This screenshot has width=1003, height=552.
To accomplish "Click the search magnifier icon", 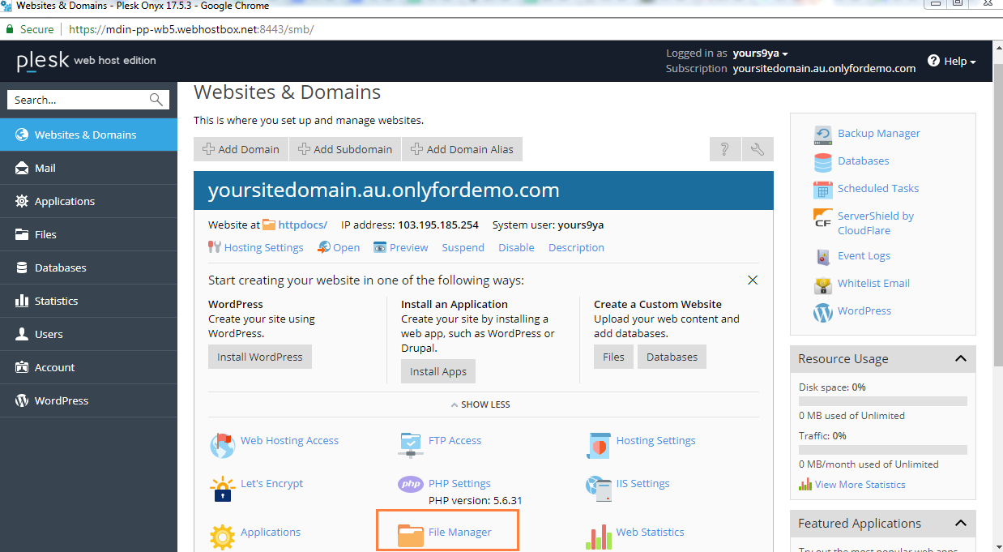I will click(x=156, y=100).
